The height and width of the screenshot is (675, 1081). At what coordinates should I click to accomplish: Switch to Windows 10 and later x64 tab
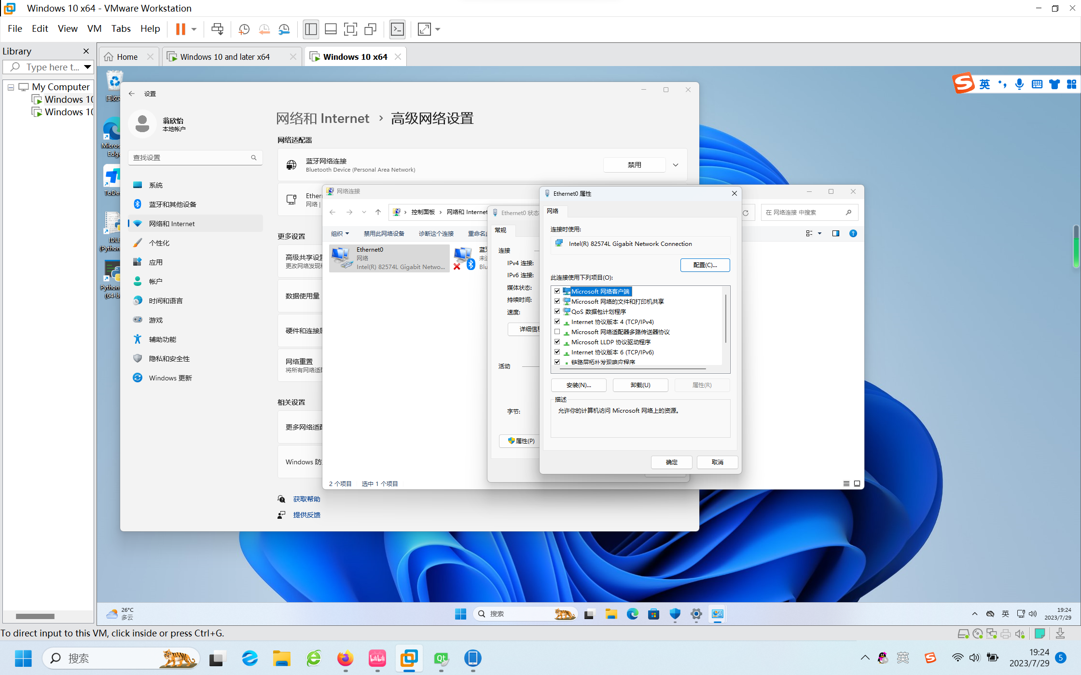click(224, 57)
